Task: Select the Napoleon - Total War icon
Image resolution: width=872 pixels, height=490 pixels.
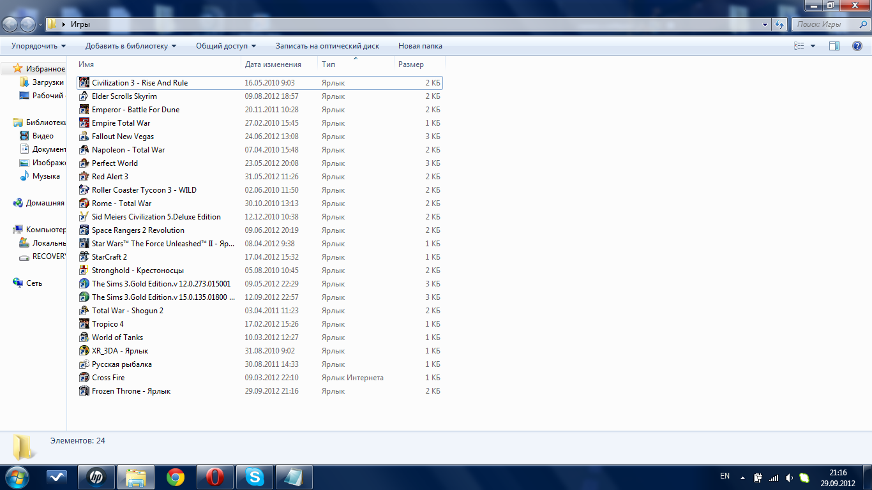Action: point(84,150)
